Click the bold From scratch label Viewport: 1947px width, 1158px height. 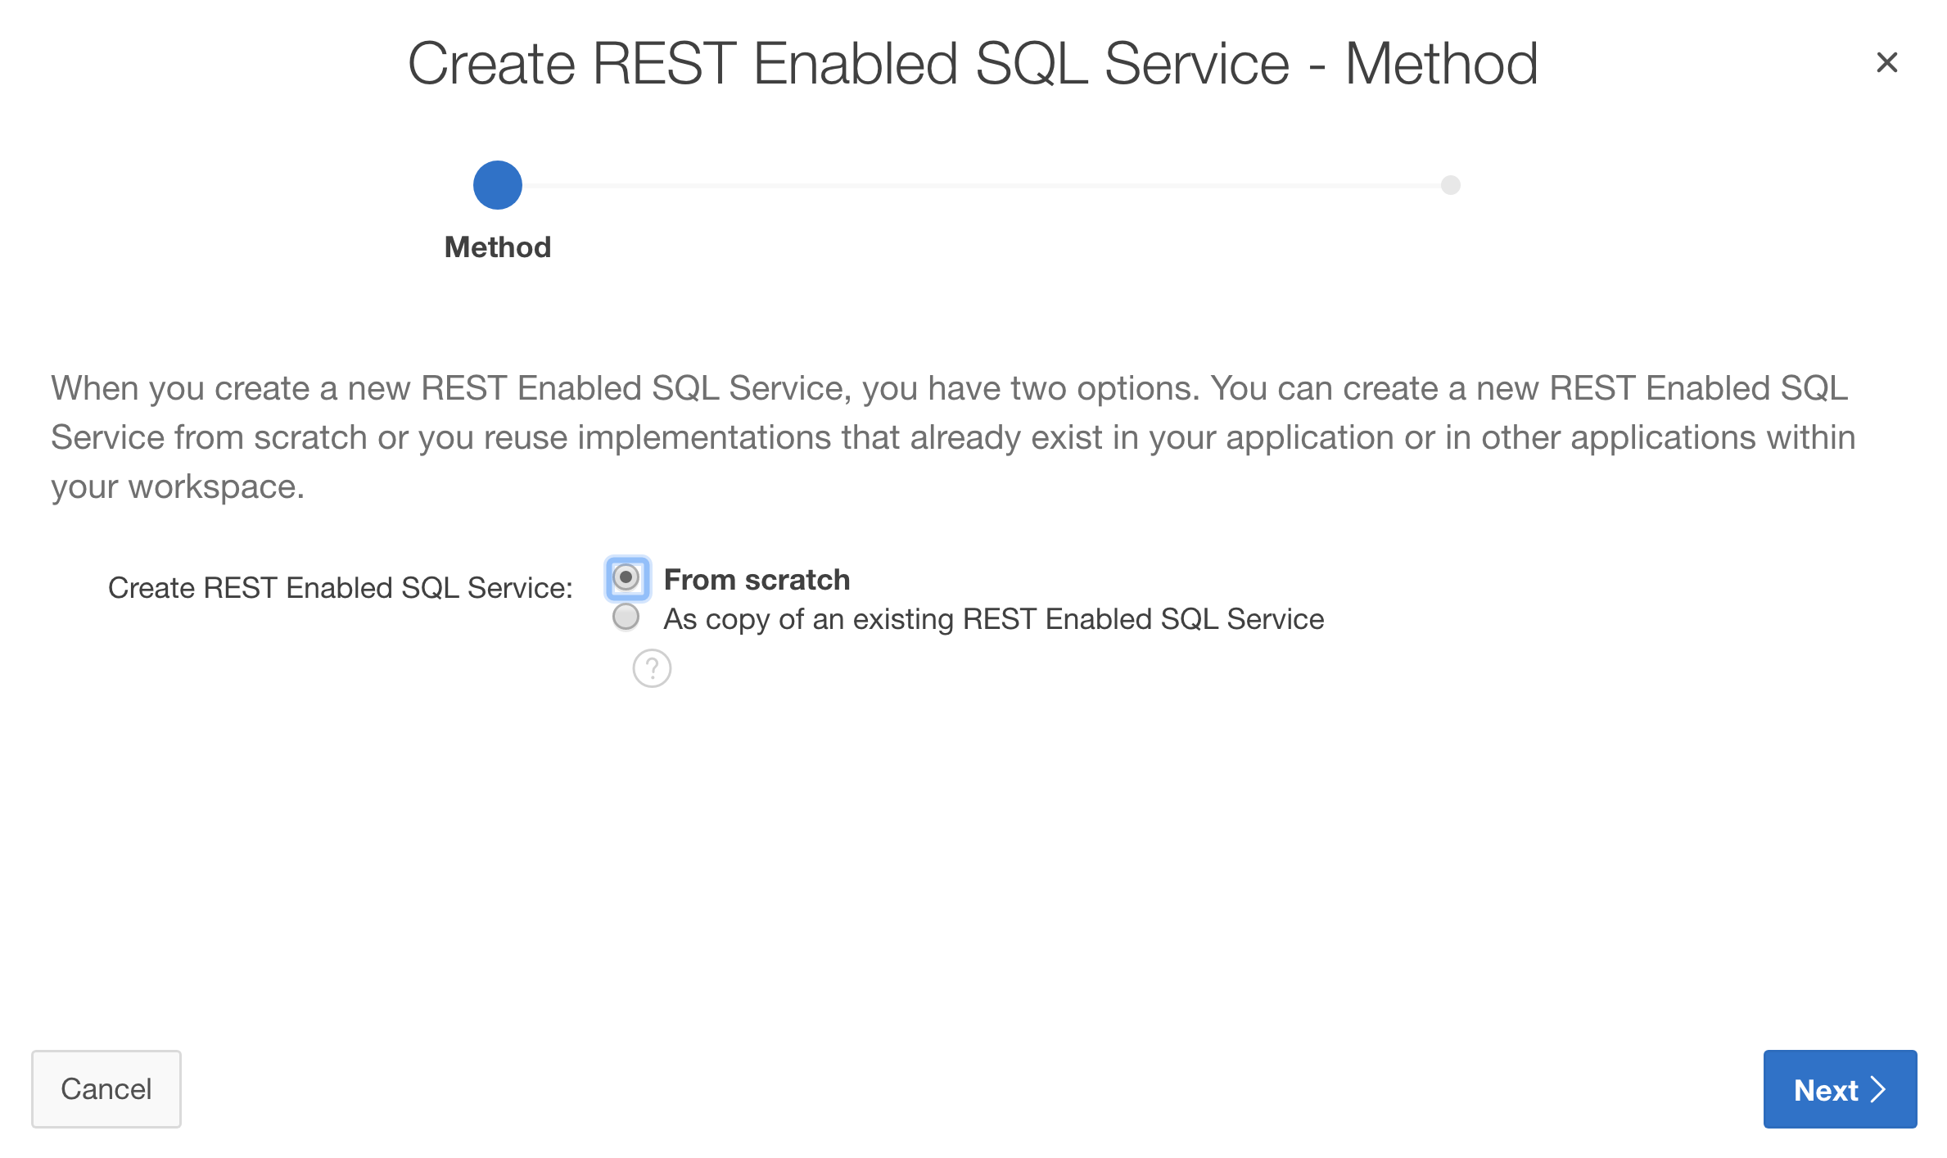757,580
